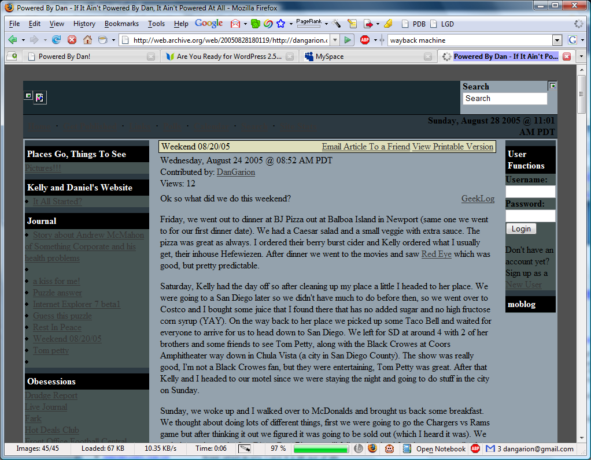This screenshot has width=591, height=460.
Task: Open Email Article To a Friend link
Action: point(365,147)
